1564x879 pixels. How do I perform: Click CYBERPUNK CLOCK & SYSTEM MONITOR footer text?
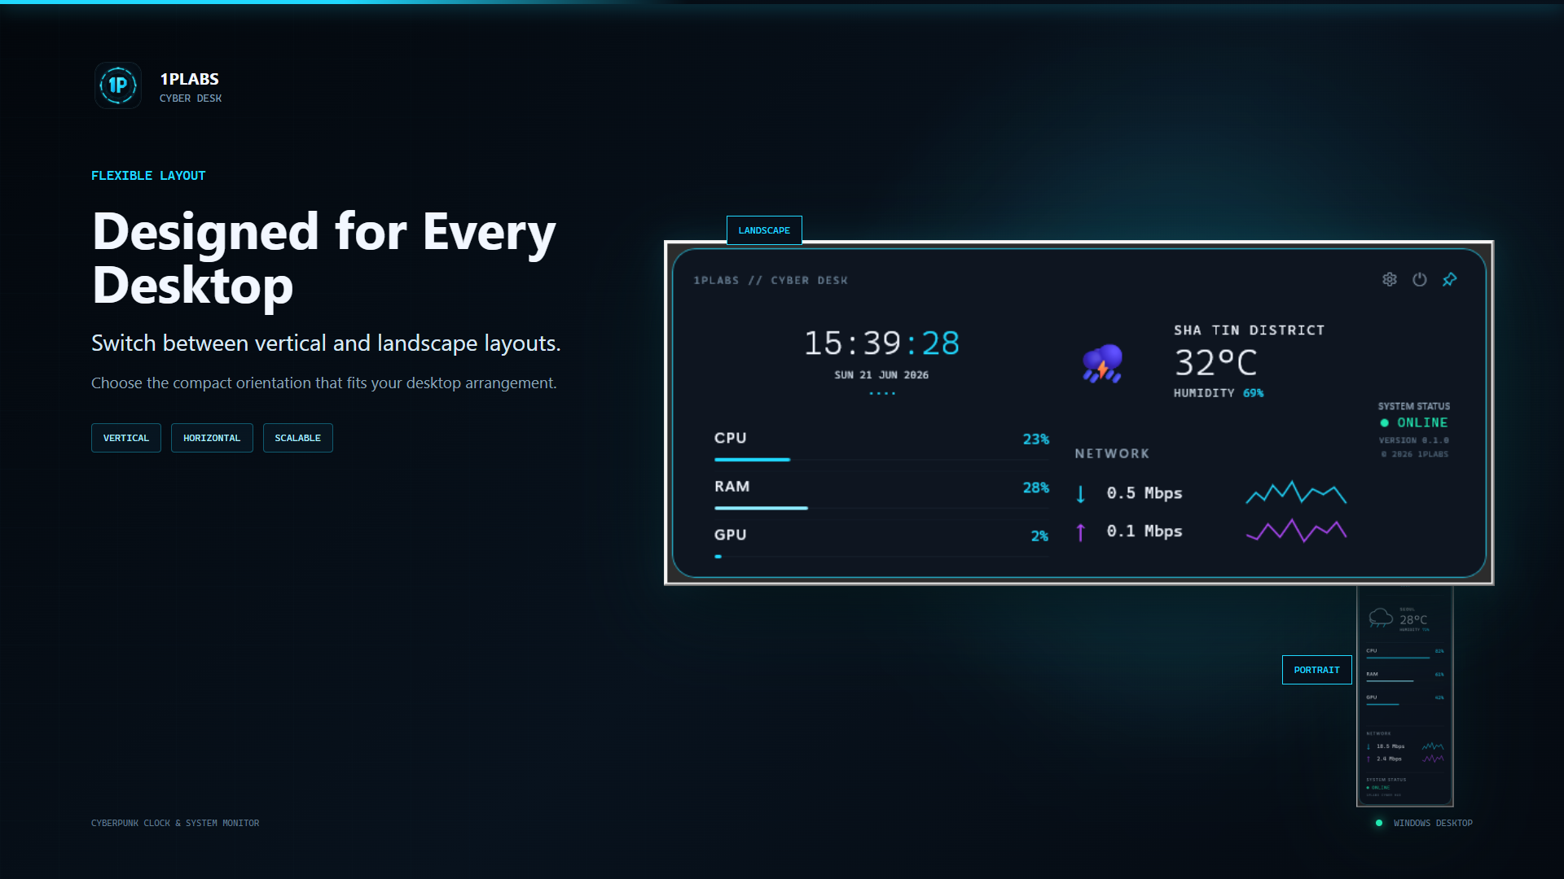point(175,824)
